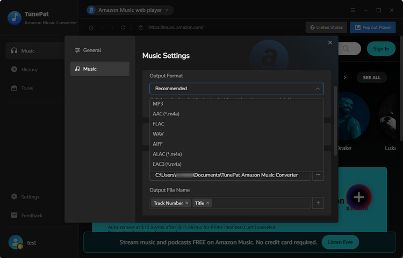Click the Music Settings heading
The image size is (403, 258).
pos(166,56)
